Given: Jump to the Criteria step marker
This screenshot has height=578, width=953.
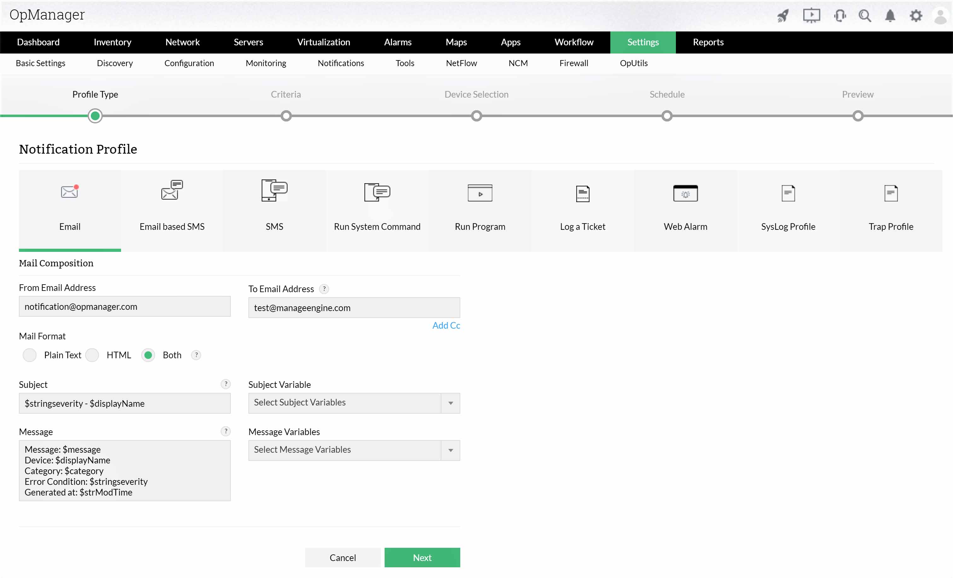Looking at the screenshot, I should pyautogui.click(x=286, y=116).
